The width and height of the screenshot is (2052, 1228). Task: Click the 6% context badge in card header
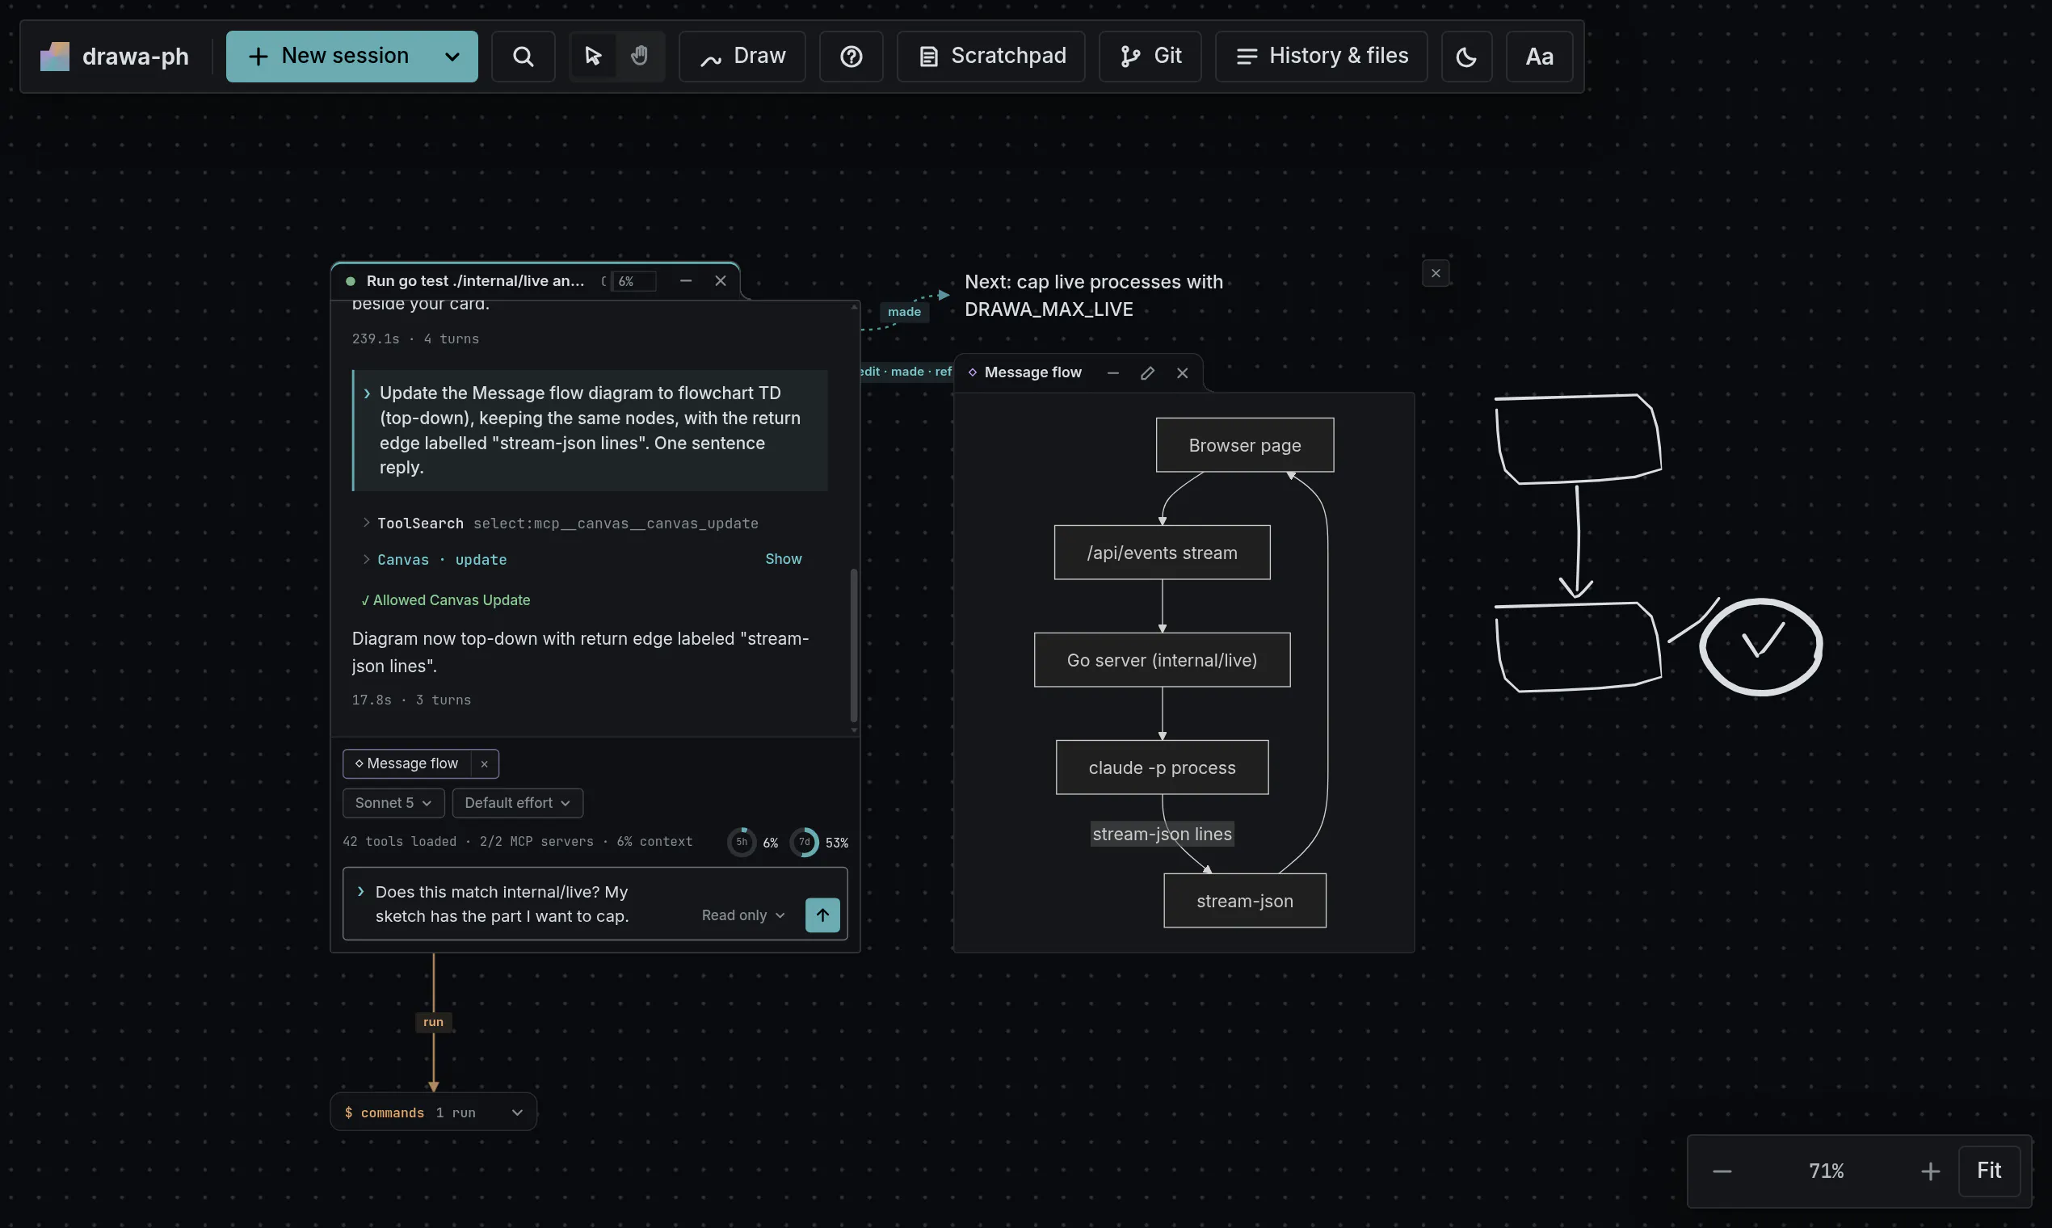[634, 281]
